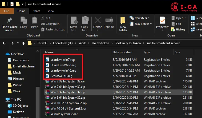Go back with the Back arrow
The width and height of the screenshot is (202, 118).
(x=4, y=43)
